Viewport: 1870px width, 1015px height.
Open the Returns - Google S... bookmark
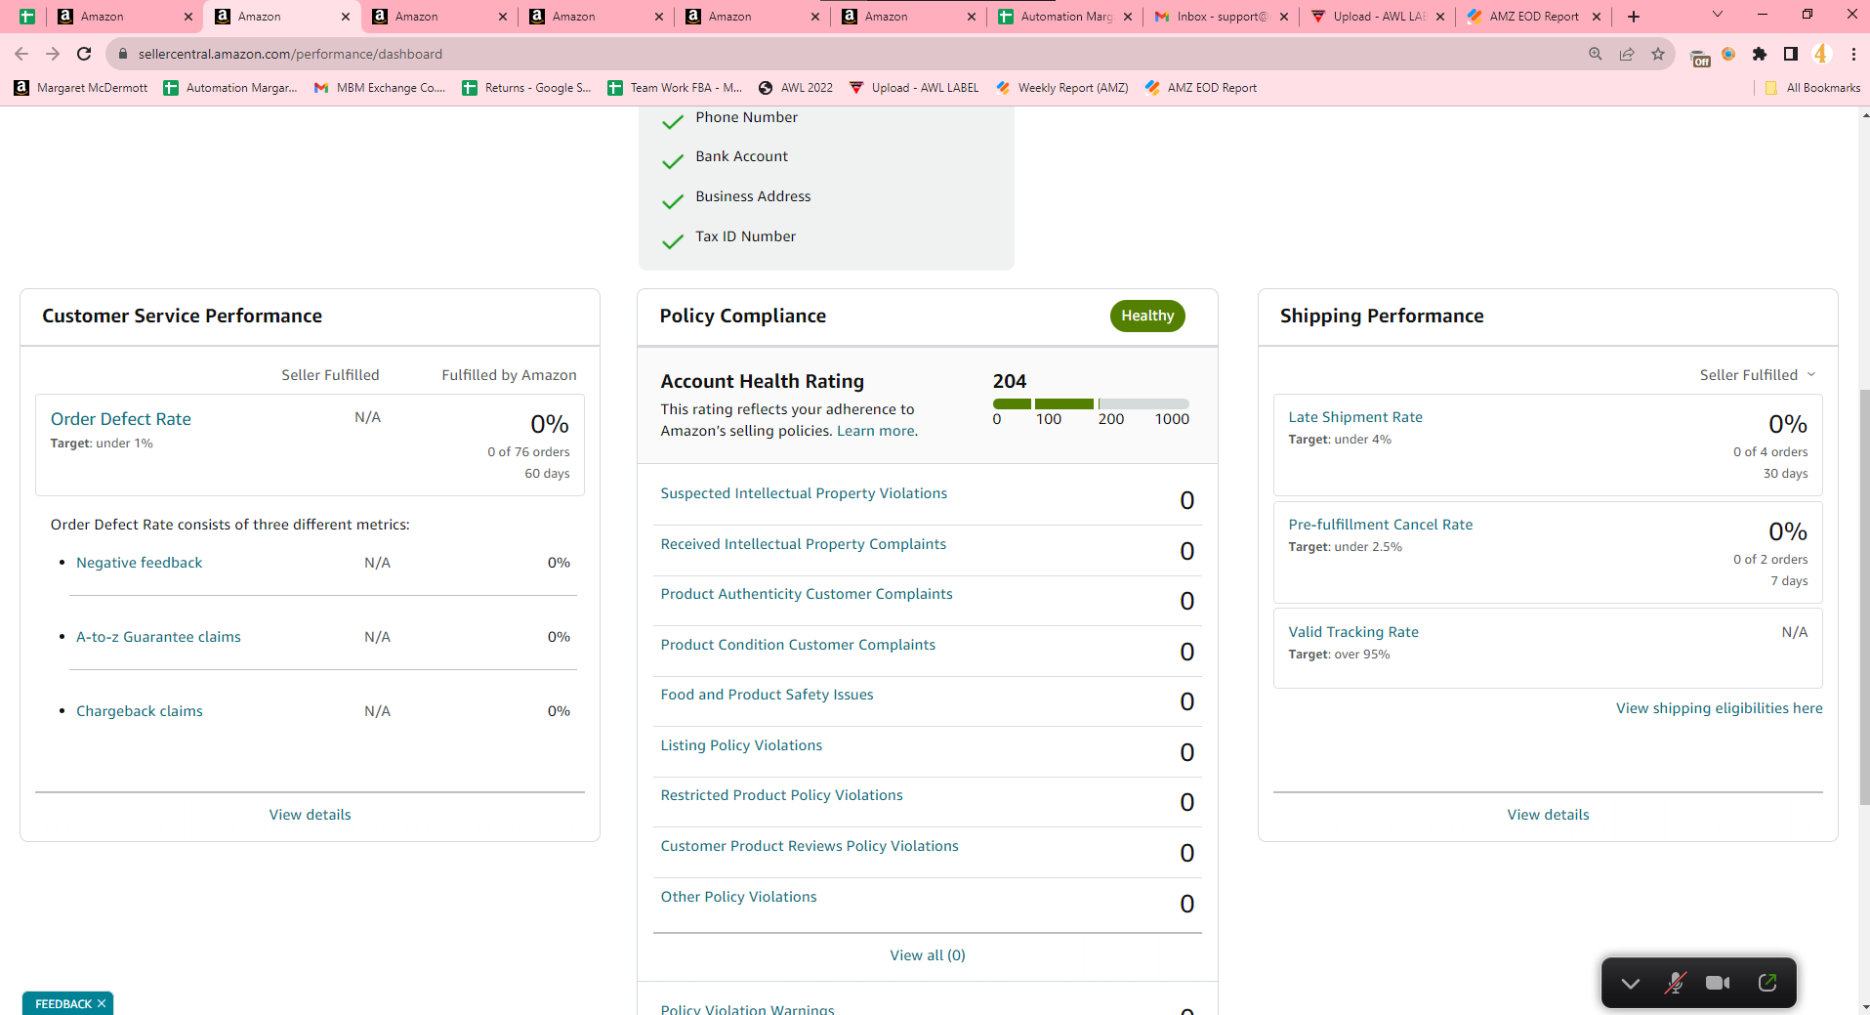coord(527,88)
